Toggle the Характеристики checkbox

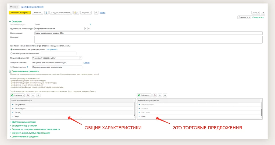[11, 67]
